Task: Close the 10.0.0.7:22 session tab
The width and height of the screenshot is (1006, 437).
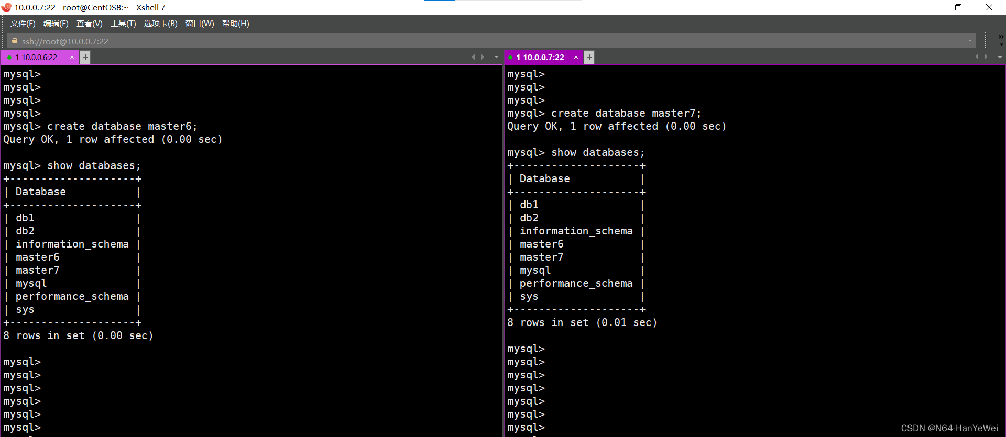Action: point(576,57)
